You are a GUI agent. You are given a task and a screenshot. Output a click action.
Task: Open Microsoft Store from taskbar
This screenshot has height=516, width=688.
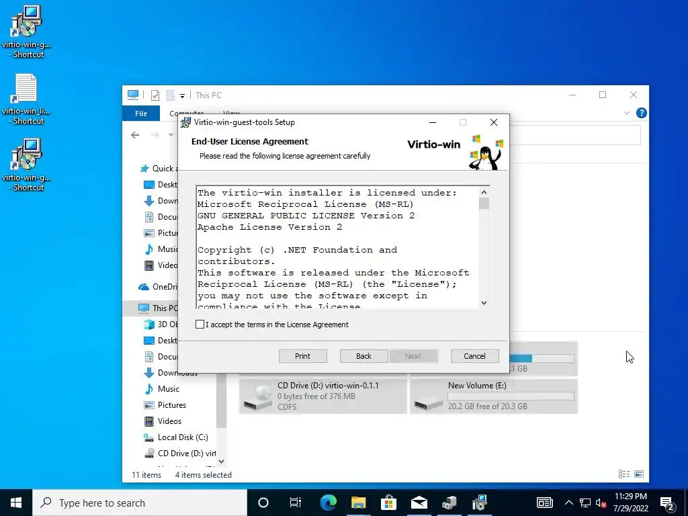click(x=389, y=503)
